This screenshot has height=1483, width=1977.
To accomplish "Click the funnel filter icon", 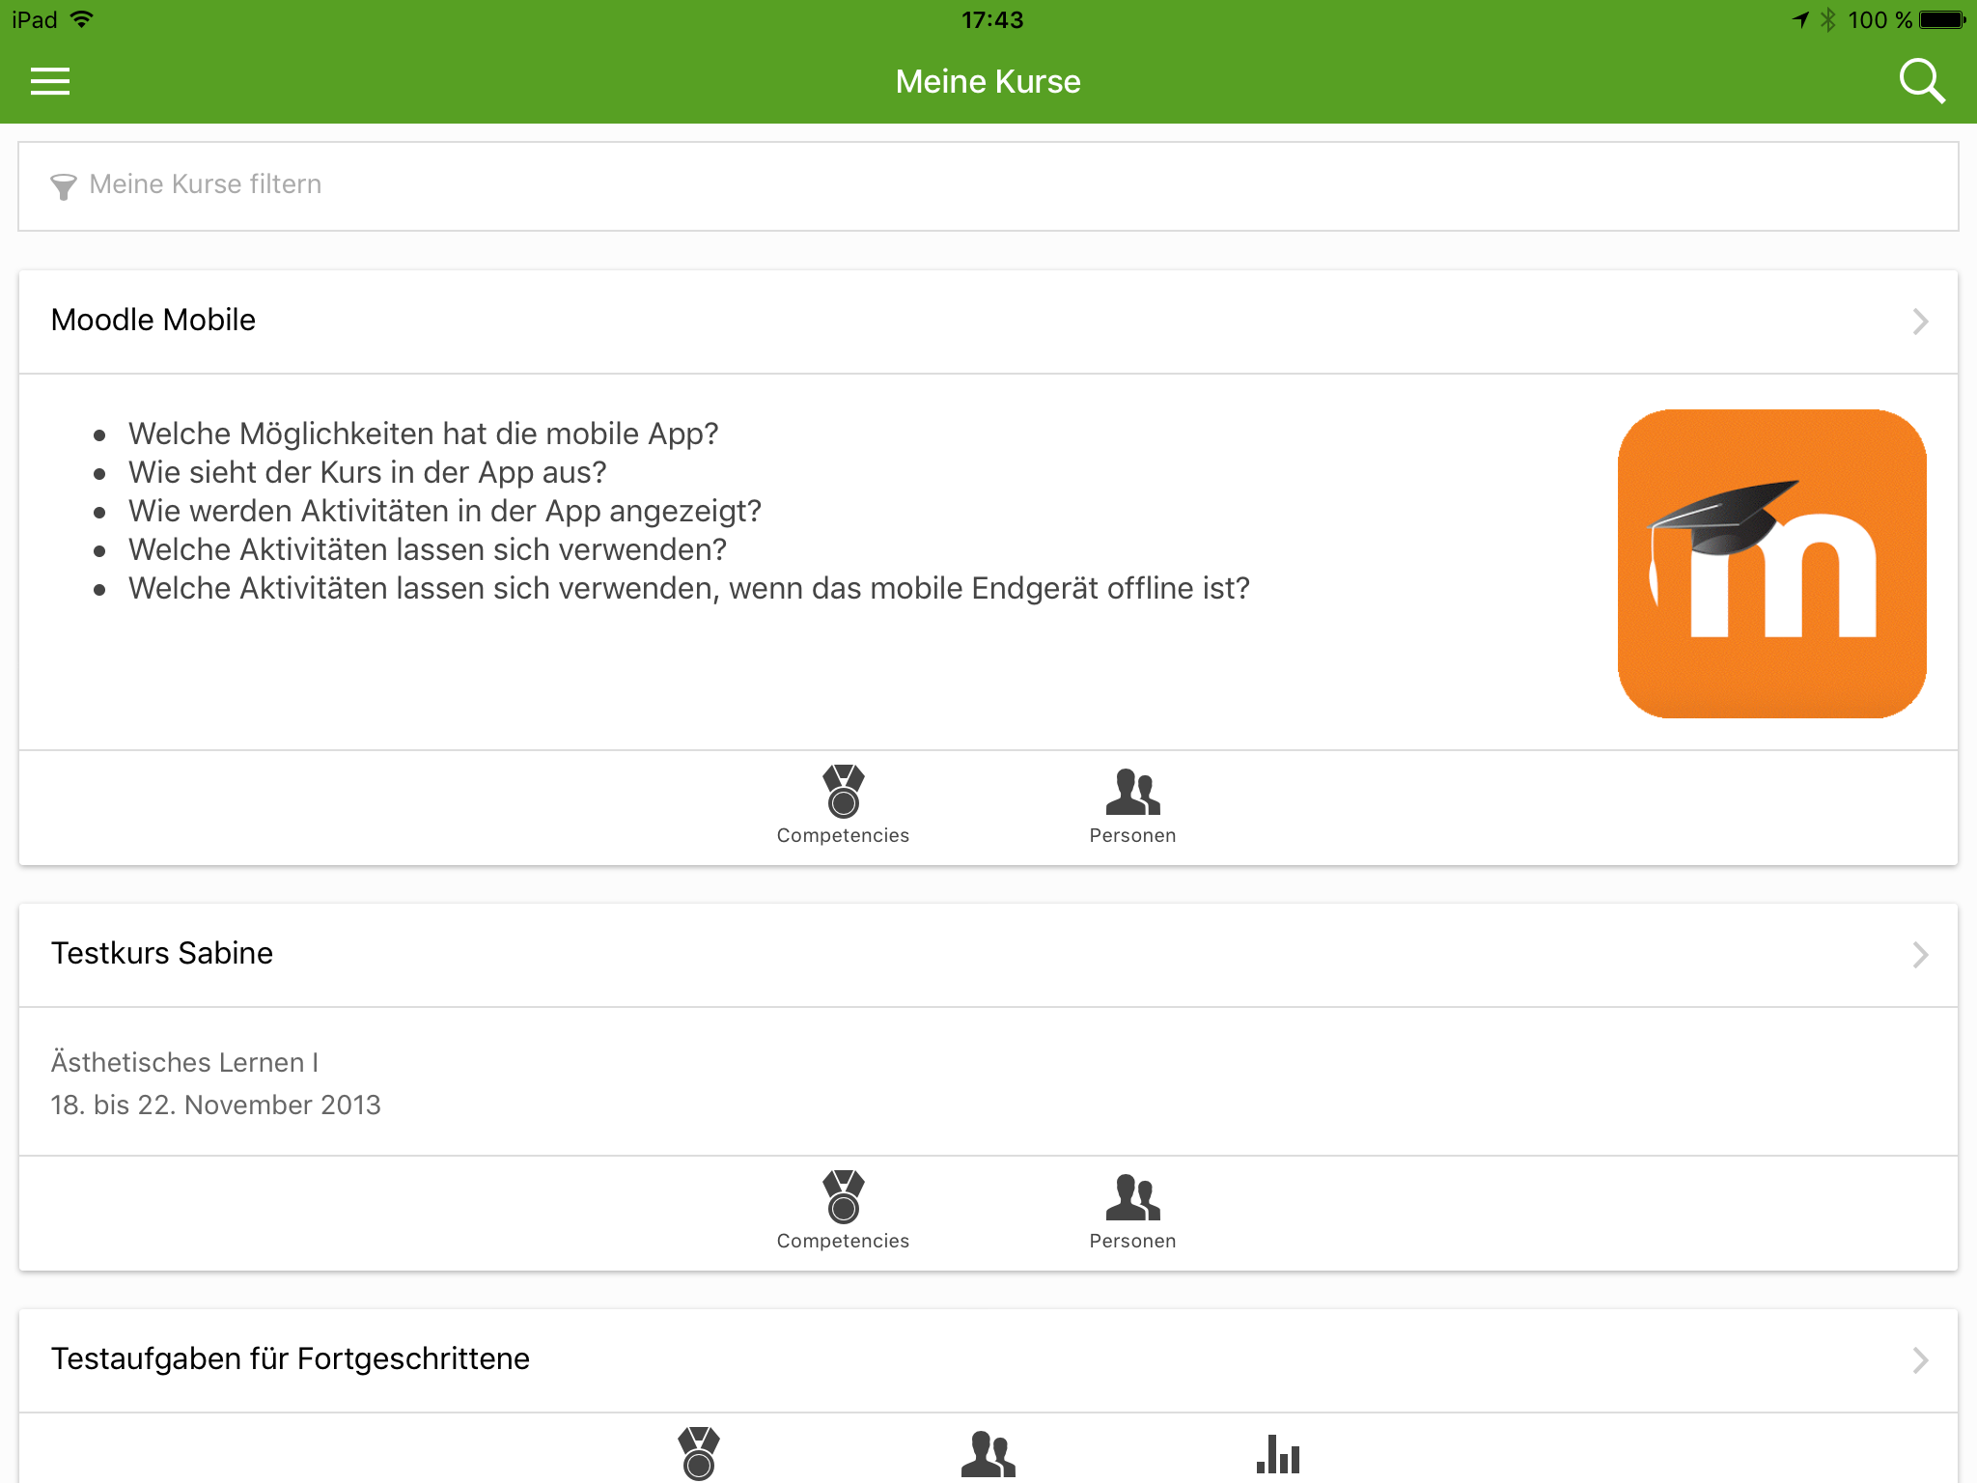I will click(x=64, y=186).
